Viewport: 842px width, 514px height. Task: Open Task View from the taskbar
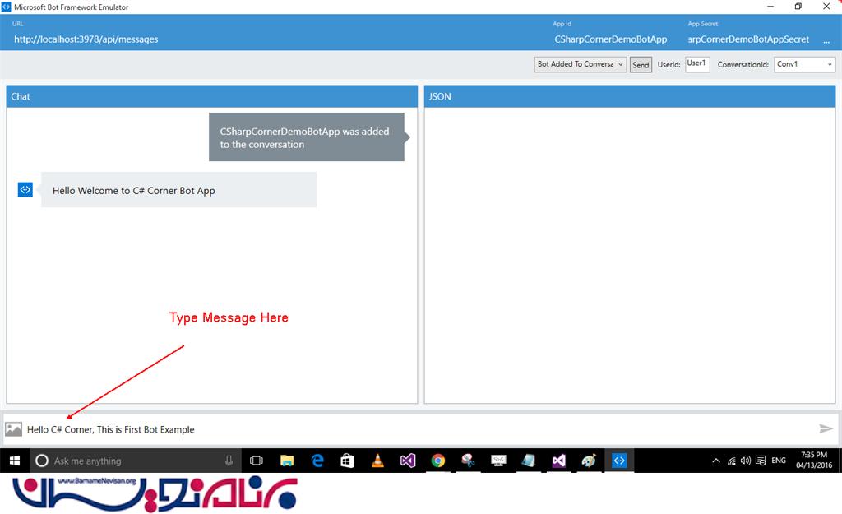click(257, 461)
